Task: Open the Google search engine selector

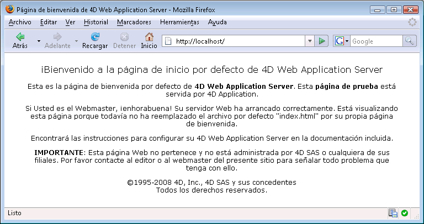Action: (x=342, y=41)
